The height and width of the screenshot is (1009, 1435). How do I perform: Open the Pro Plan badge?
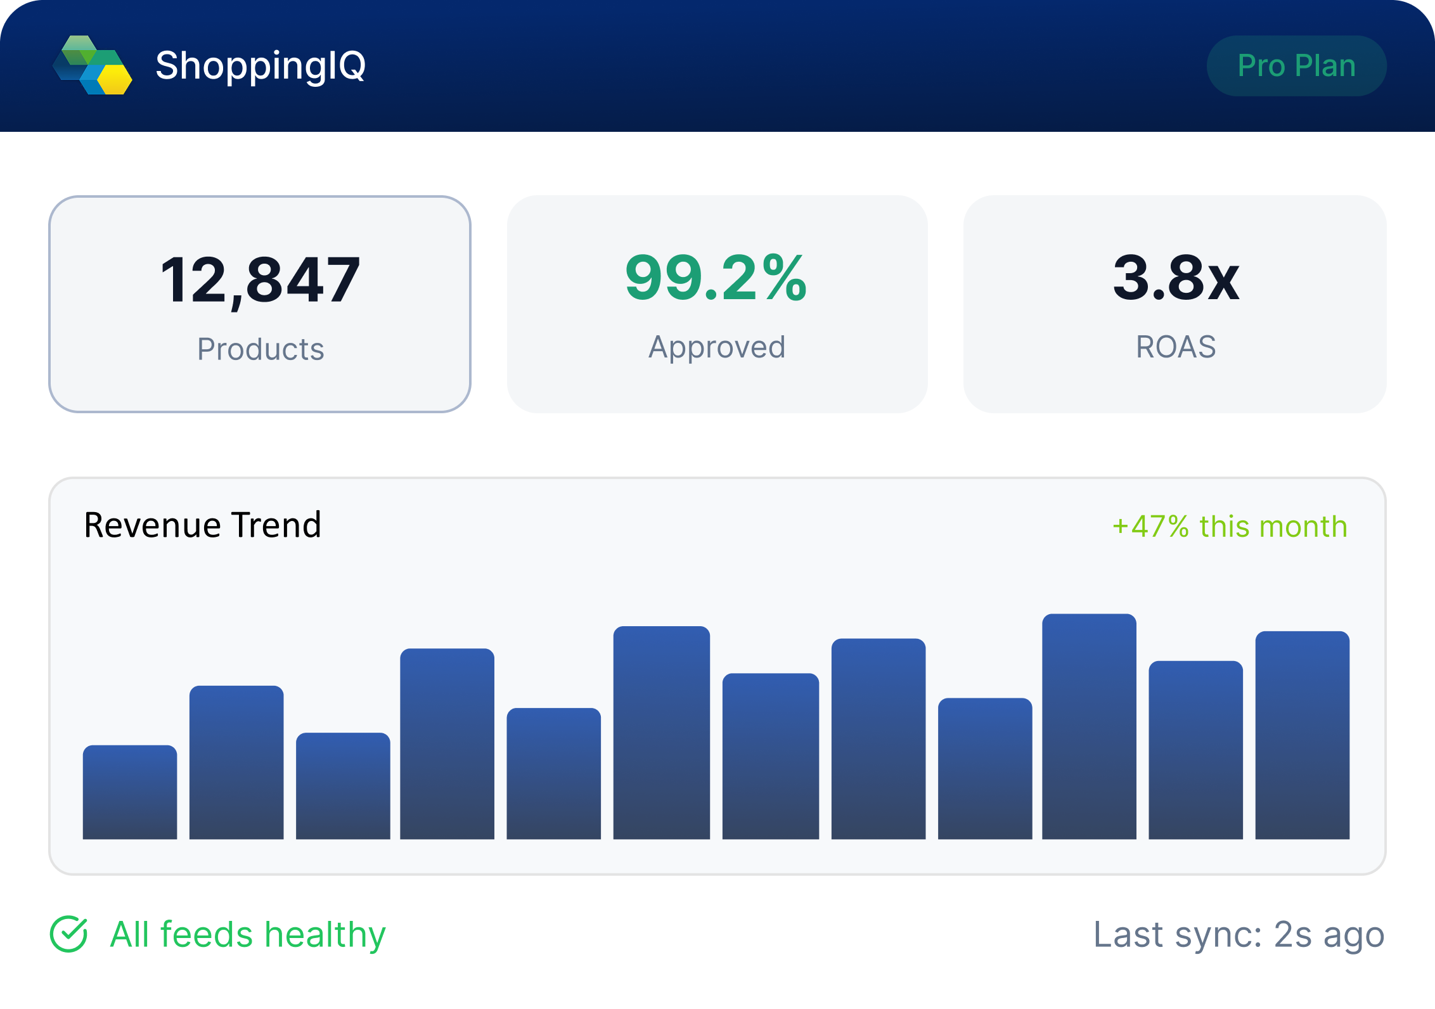click(1296, 66)
